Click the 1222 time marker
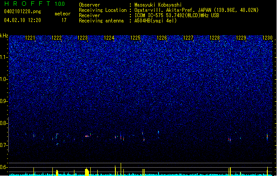 (56, 37)
